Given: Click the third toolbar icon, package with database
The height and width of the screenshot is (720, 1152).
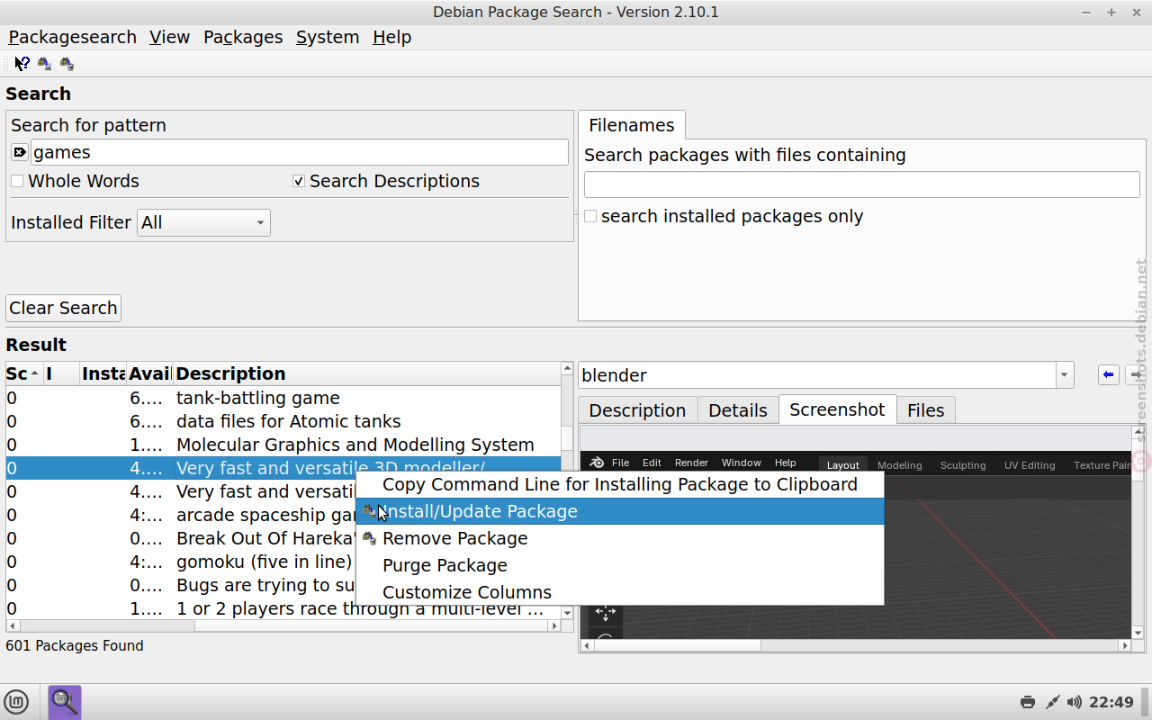Looking at the screenshot, I should pos(67,63).
